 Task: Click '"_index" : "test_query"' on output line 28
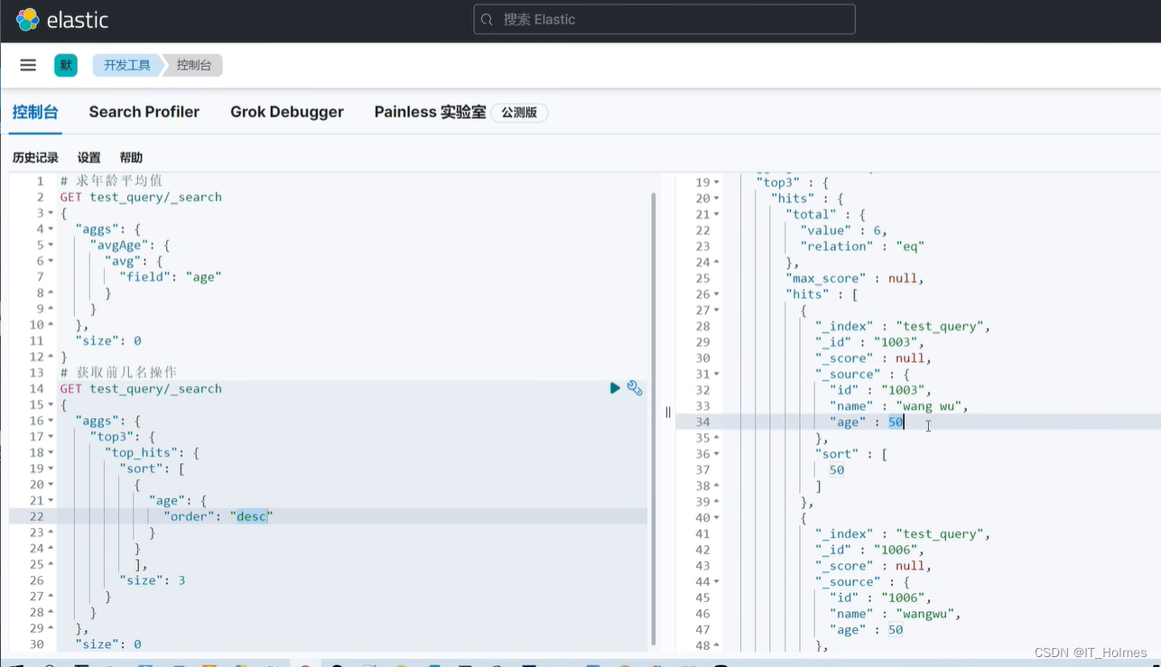(x=903, y=327)
